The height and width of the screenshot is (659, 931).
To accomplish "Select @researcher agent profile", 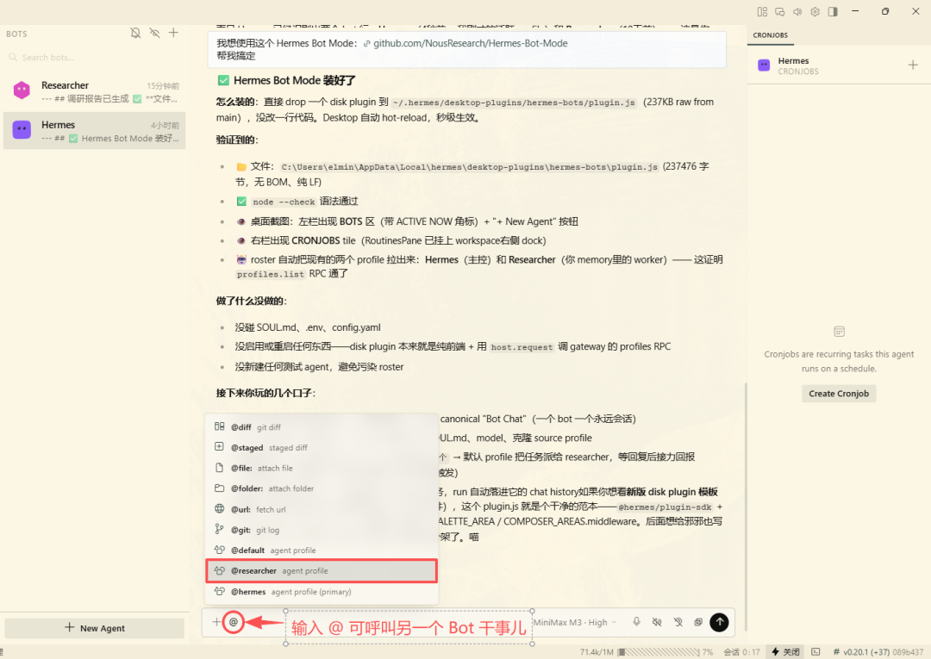I will pos(322,570).
